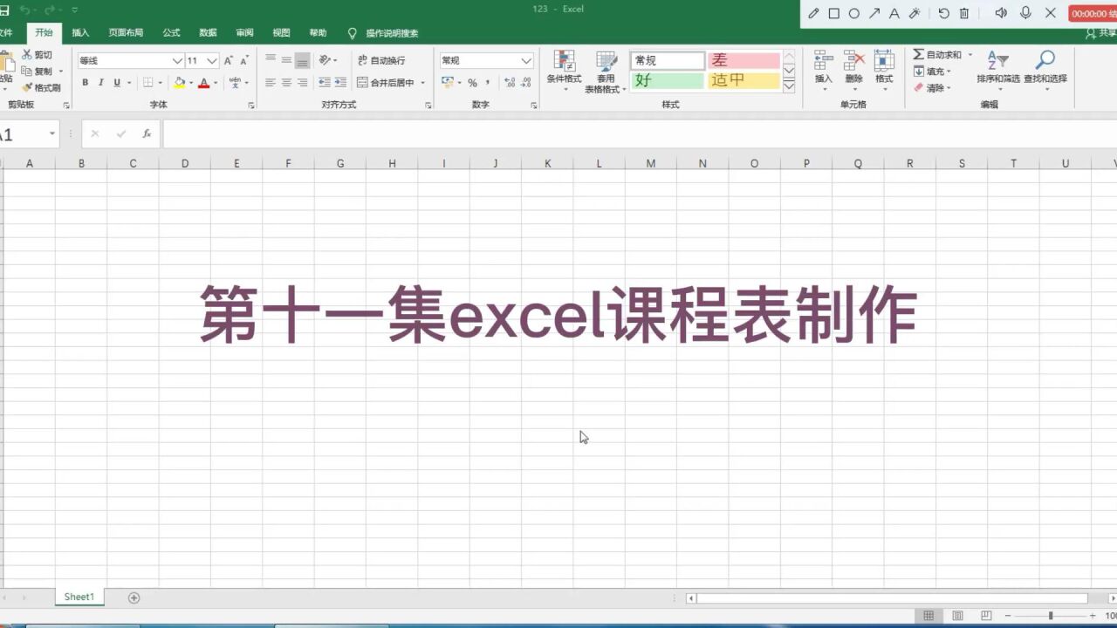The width and height of the screenshot is (1117, 628).
Task: Copy selection with the 复制 icon
Action: (27, 71)
